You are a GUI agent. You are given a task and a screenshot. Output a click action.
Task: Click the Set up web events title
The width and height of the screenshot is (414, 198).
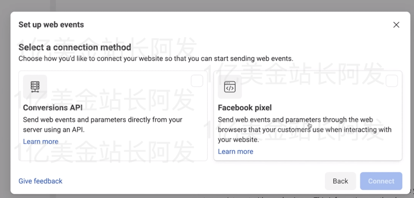point(51,25)
